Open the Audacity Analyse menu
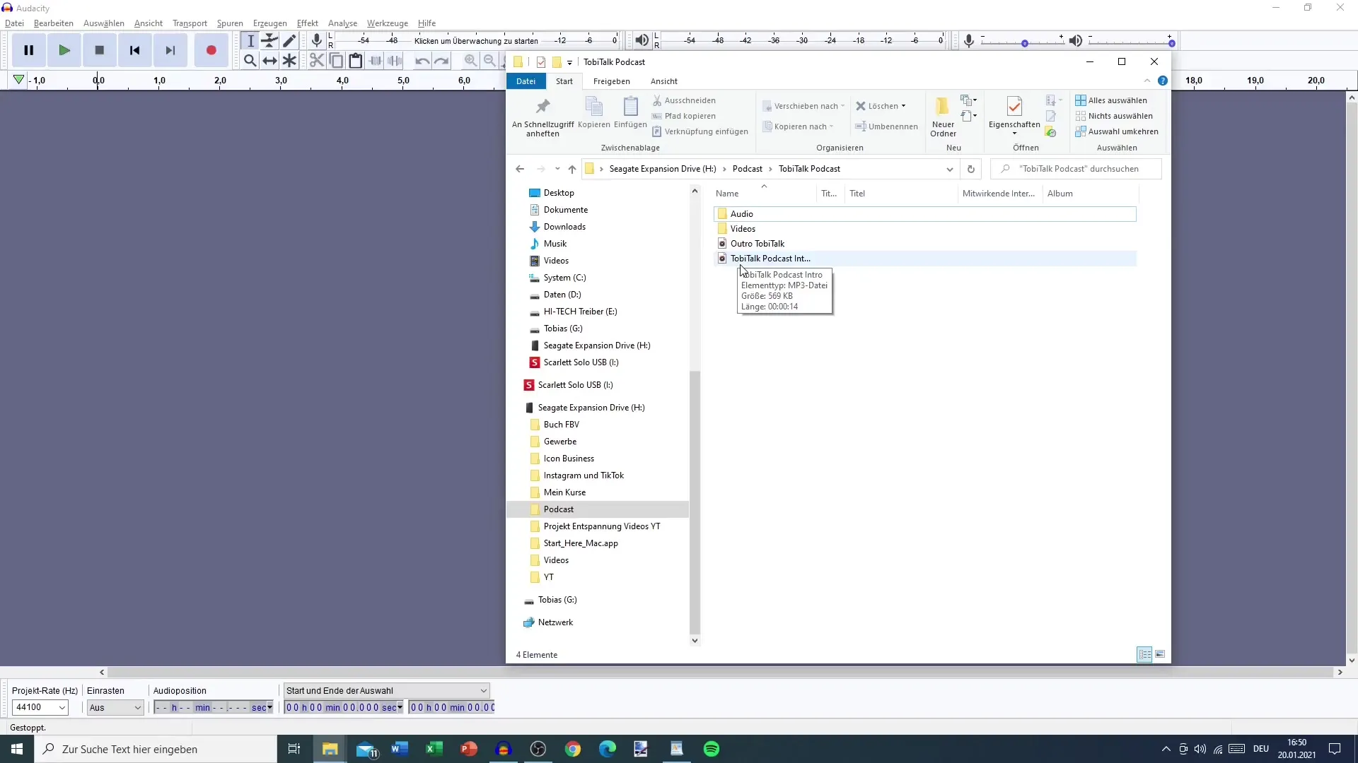 pos(342,23)
